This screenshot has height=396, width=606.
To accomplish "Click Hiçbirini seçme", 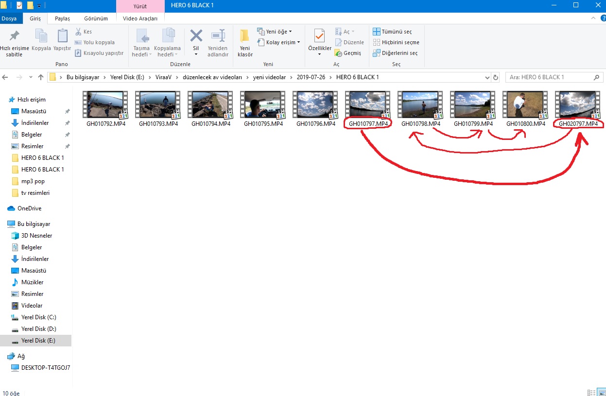I will (396, 42).
